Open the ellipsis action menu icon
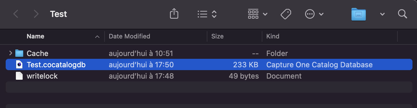This screenshot has width=417, height=108. pos(314,14)
